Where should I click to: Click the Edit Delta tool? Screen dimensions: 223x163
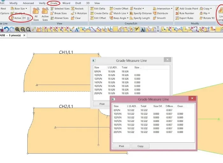click(97, 9)
